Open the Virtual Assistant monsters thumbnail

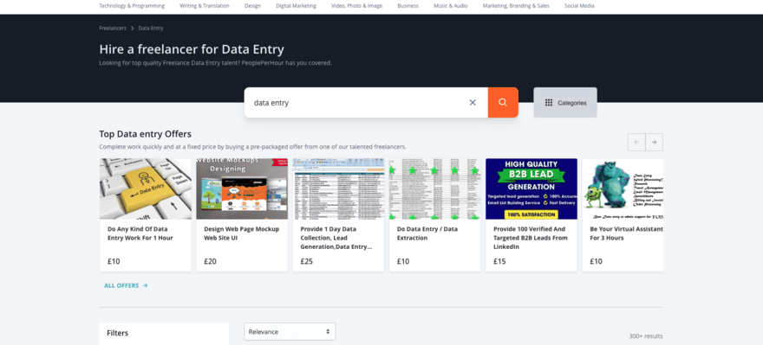point(623,188)
